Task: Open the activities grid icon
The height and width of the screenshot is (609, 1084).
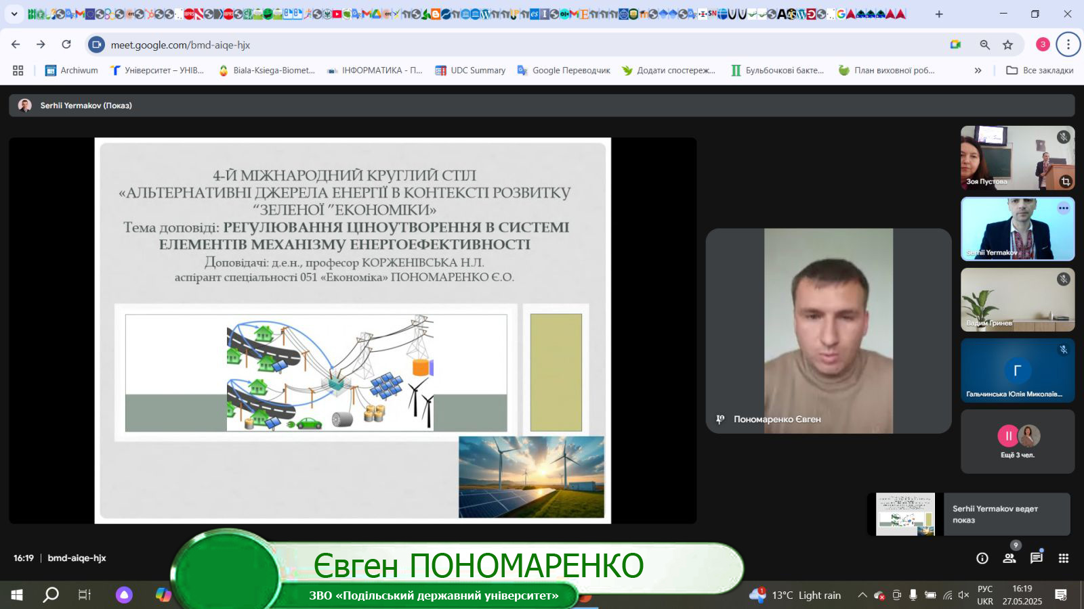Action: [x=1063, y=558]
